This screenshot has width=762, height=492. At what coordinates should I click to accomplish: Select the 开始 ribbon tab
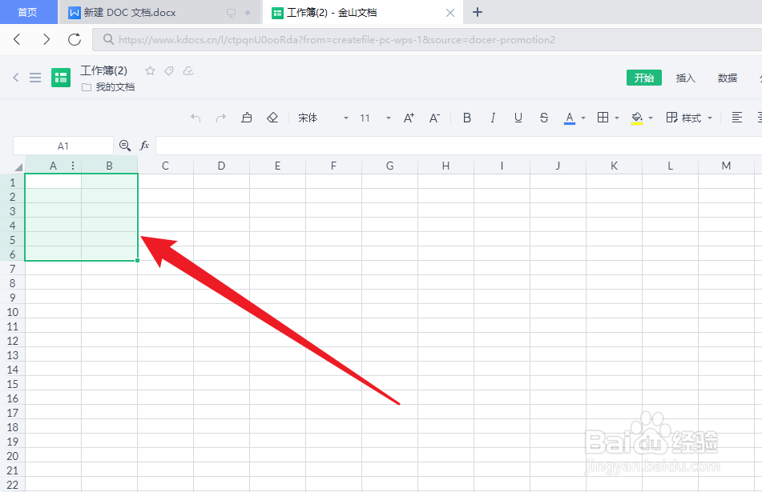[644, 78]
